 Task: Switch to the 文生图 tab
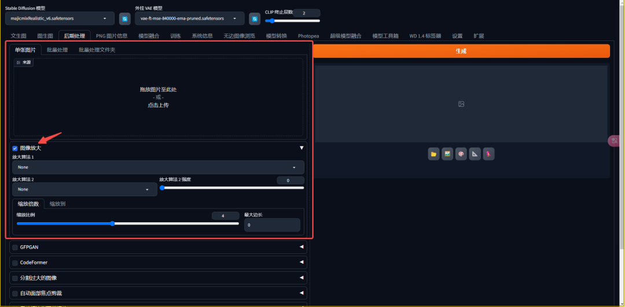click(19, 36)
